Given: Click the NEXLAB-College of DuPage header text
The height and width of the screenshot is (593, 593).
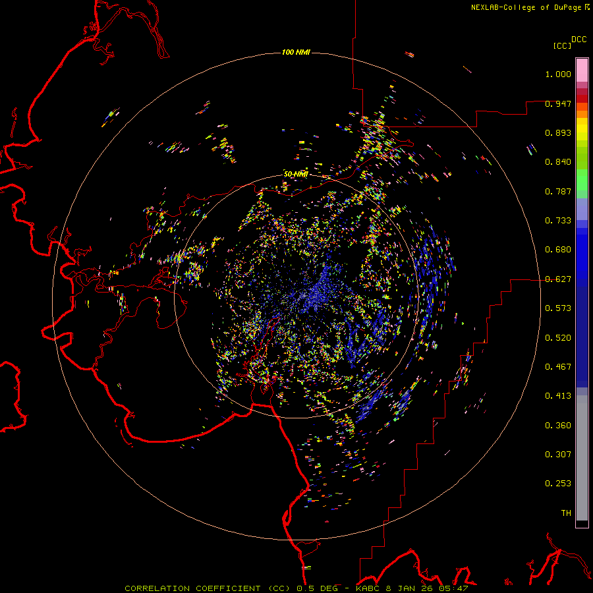Looking at the screenshot, I should coord(526,7).
